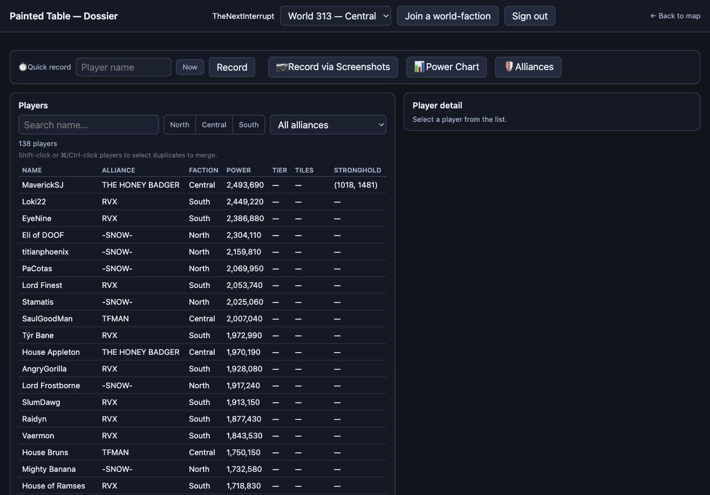The image size is (710, 495).
Task: Click on player Týr Bane
Action: (202, 335)
